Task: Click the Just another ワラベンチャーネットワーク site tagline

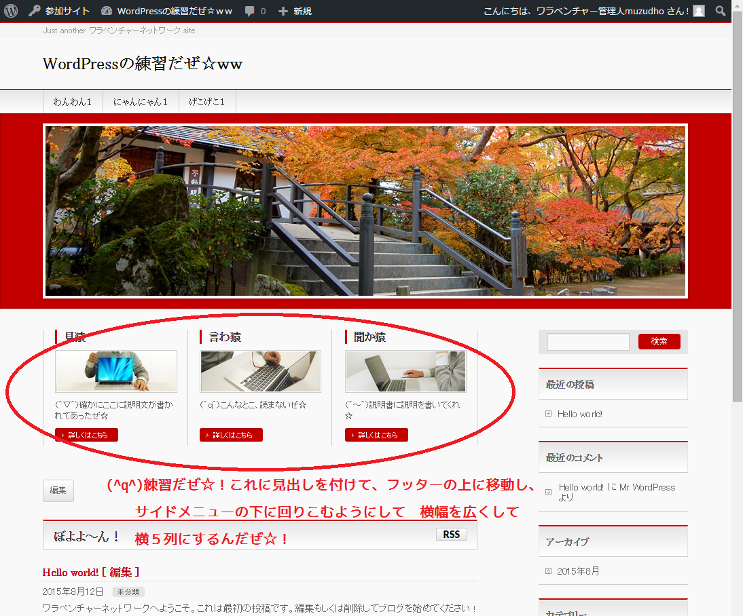Action: pyautogui.click(x=119, y=31)
